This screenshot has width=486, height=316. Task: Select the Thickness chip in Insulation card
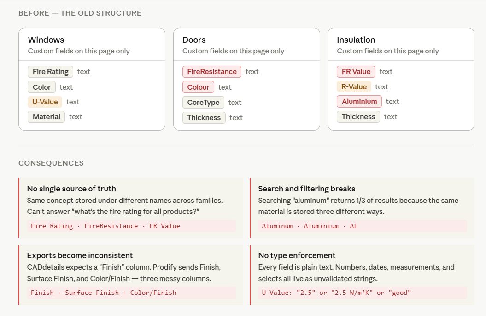pyautogui.click(x=358, y=117)
